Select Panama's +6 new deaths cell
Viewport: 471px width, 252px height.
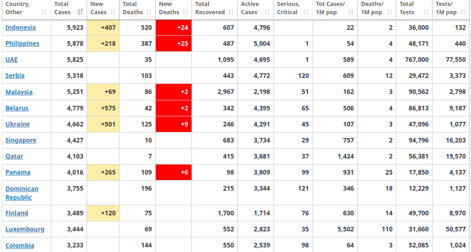pos(174,172)
